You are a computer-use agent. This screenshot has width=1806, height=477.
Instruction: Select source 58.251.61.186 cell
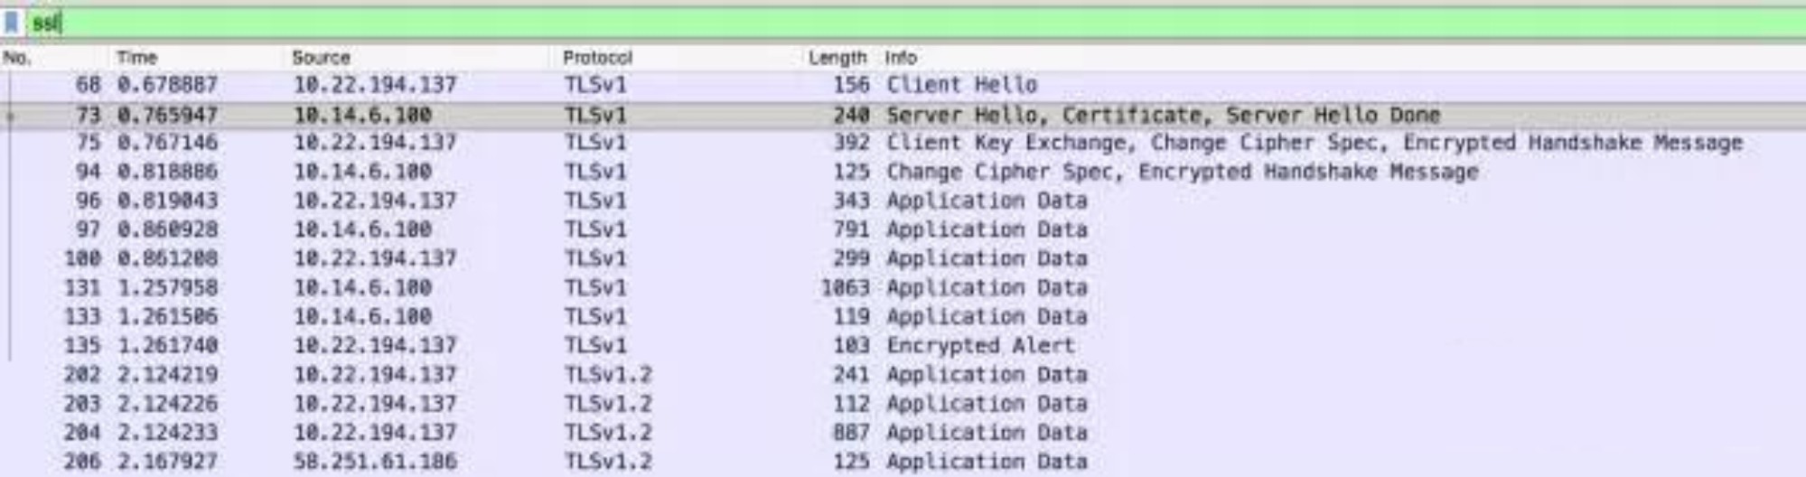pyautogui.click(x=375, y=461)
